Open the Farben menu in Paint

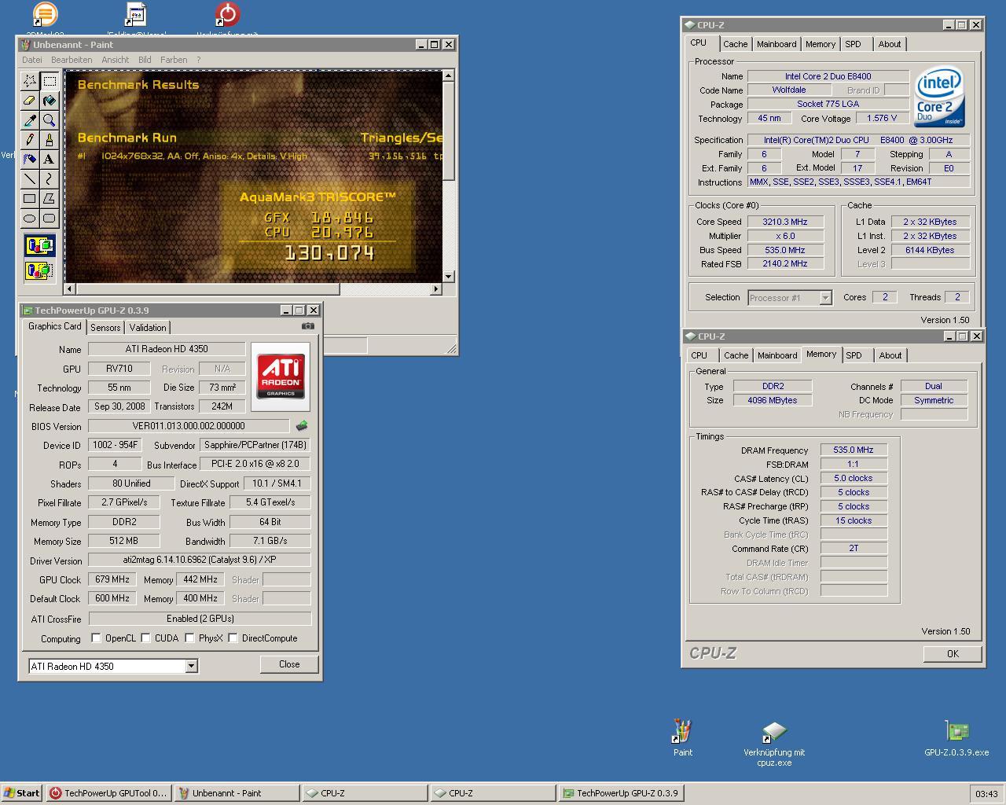pos(174,60)
